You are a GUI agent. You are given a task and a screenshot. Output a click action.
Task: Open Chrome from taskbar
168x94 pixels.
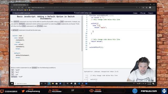pos(75,84)
